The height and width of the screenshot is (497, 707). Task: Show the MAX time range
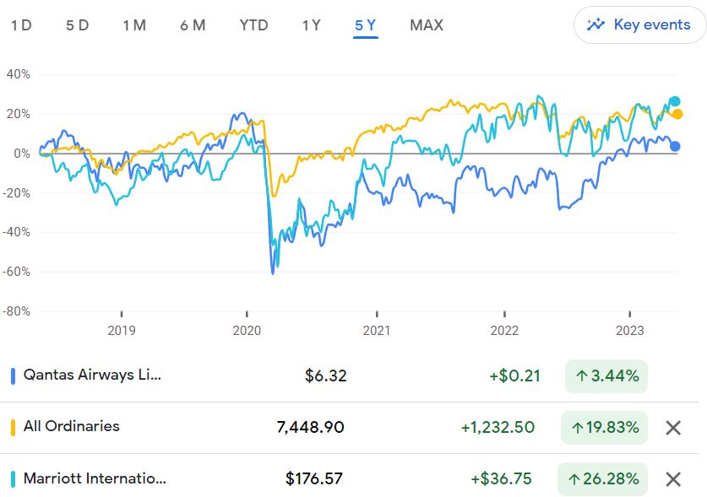pyautogui.click(x=427, y=25)
